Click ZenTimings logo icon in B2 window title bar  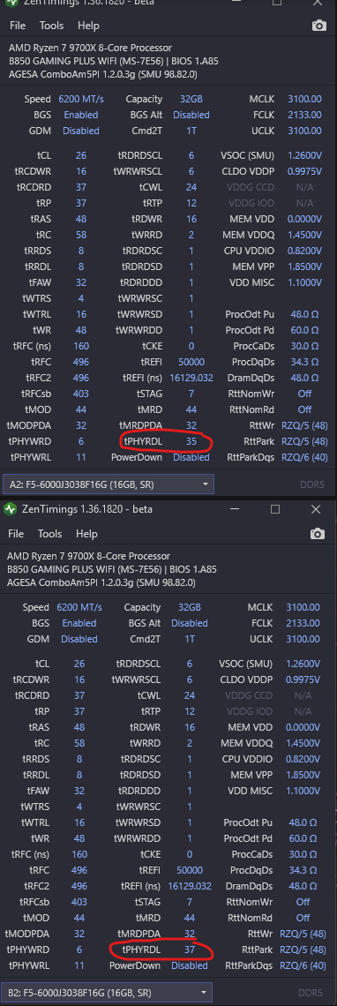[10, 509]
